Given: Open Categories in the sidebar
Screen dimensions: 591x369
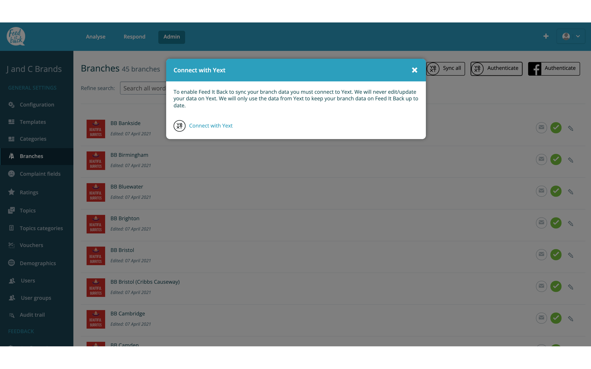Looking at the screenshot, I should pos(37,139).
